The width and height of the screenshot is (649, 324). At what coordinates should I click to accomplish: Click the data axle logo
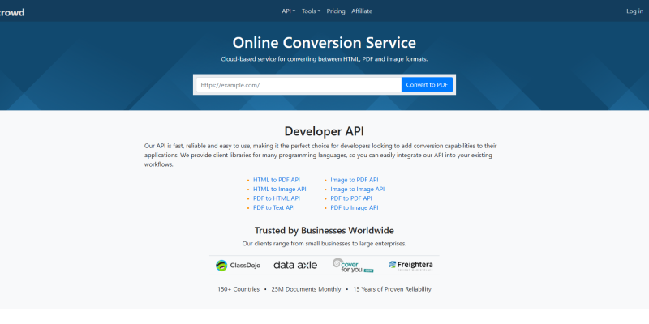coord(294,265)
